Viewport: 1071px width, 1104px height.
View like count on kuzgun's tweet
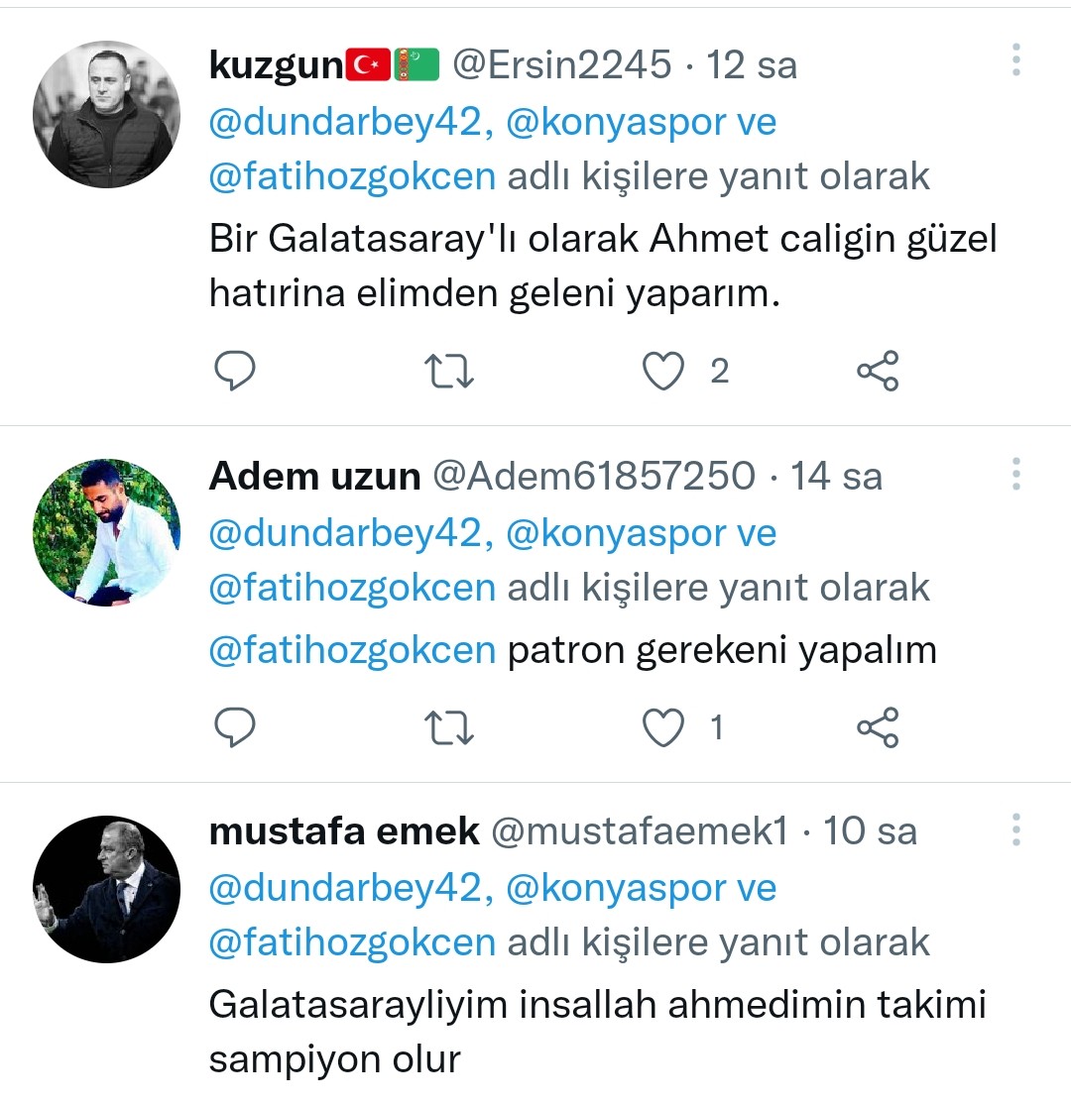tap(719, 371)
